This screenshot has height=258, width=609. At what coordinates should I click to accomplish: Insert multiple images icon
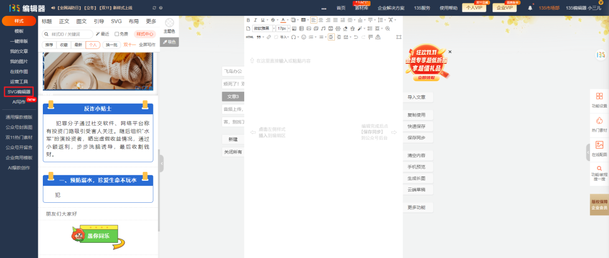tap(316, 28)
